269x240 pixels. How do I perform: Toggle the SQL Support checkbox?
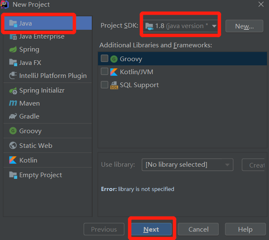(104, 85)
